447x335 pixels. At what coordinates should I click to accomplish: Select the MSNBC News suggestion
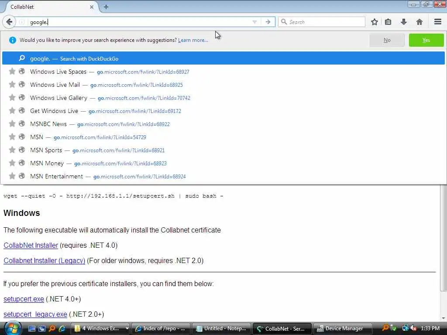coord(223,124)
